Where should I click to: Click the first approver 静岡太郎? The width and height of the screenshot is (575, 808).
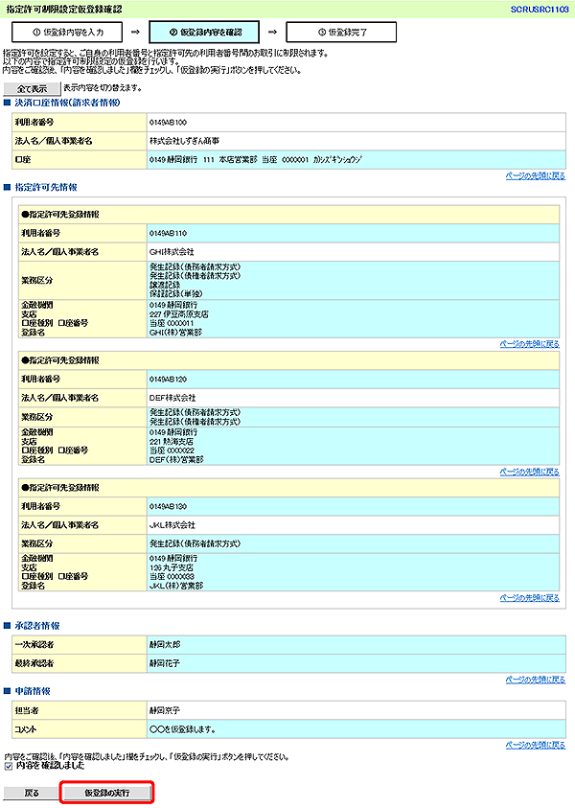(165, 645)
